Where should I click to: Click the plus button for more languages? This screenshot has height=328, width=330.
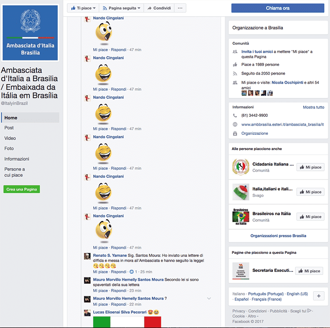tap(319, 296)
